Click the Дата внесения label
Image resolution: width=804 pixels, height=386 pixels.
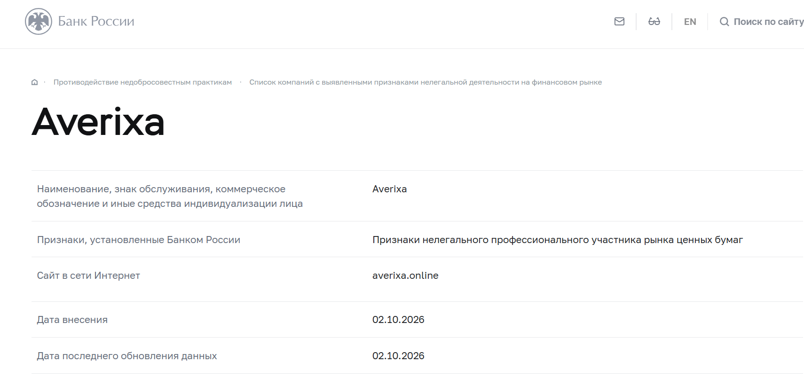(72, 320)
